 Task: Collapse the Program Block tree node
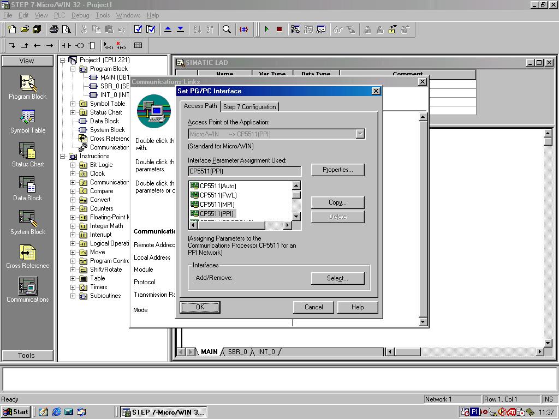tap(73, 69)
